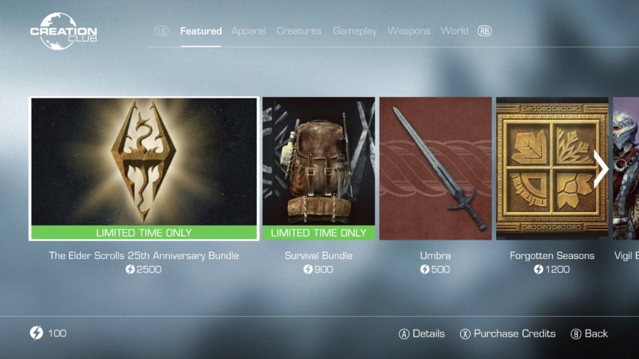This screenshot has width=639, height=359.
Task: Click the Purchase Credits label
Action: click(515, 333)
